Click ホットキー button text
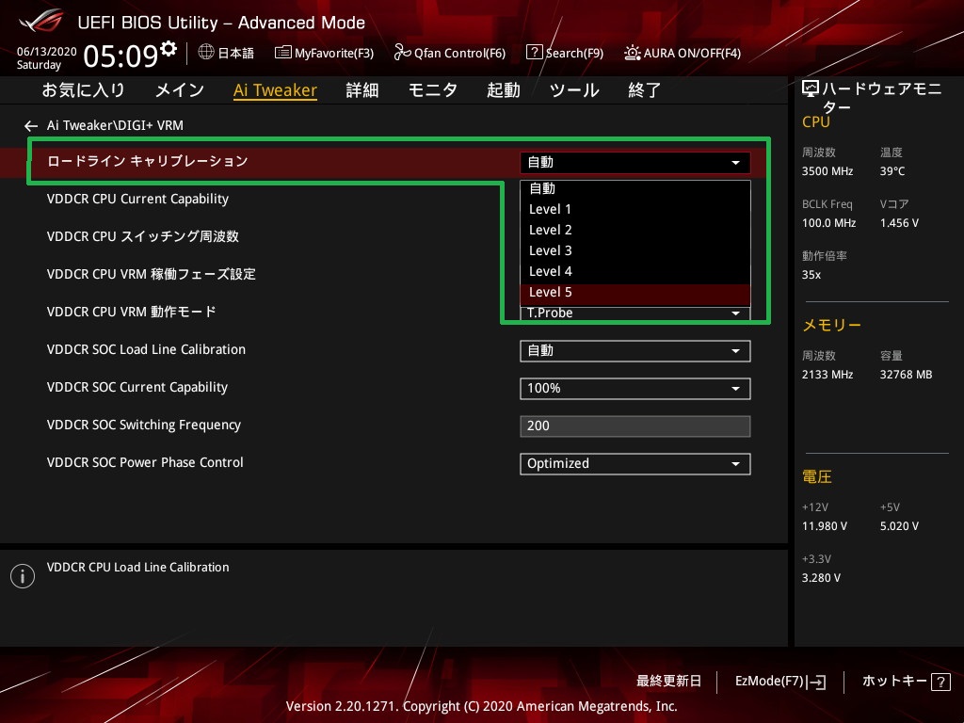The image size is (964, 723). (894, 682)
